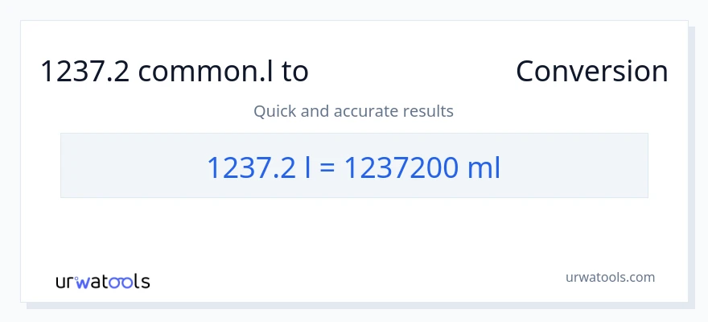Click the '1237.2' number in the title
The image size is (708, 322).
85,72
